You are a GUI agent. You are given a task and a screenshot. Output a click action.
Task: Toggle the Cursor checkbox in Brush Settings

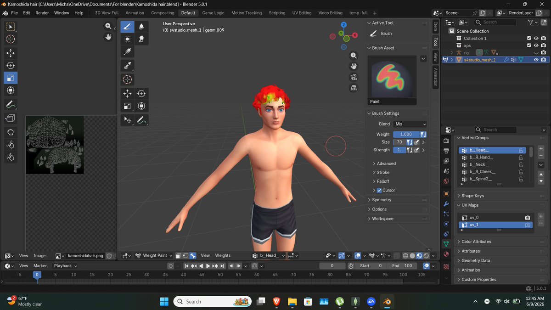pos(379,190)
